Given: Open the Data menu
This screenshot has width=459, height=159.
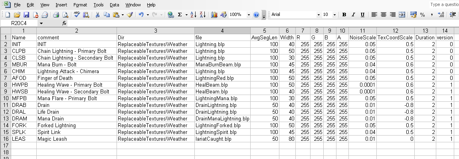Looking at the screenshot, I should tap(115, 5).
